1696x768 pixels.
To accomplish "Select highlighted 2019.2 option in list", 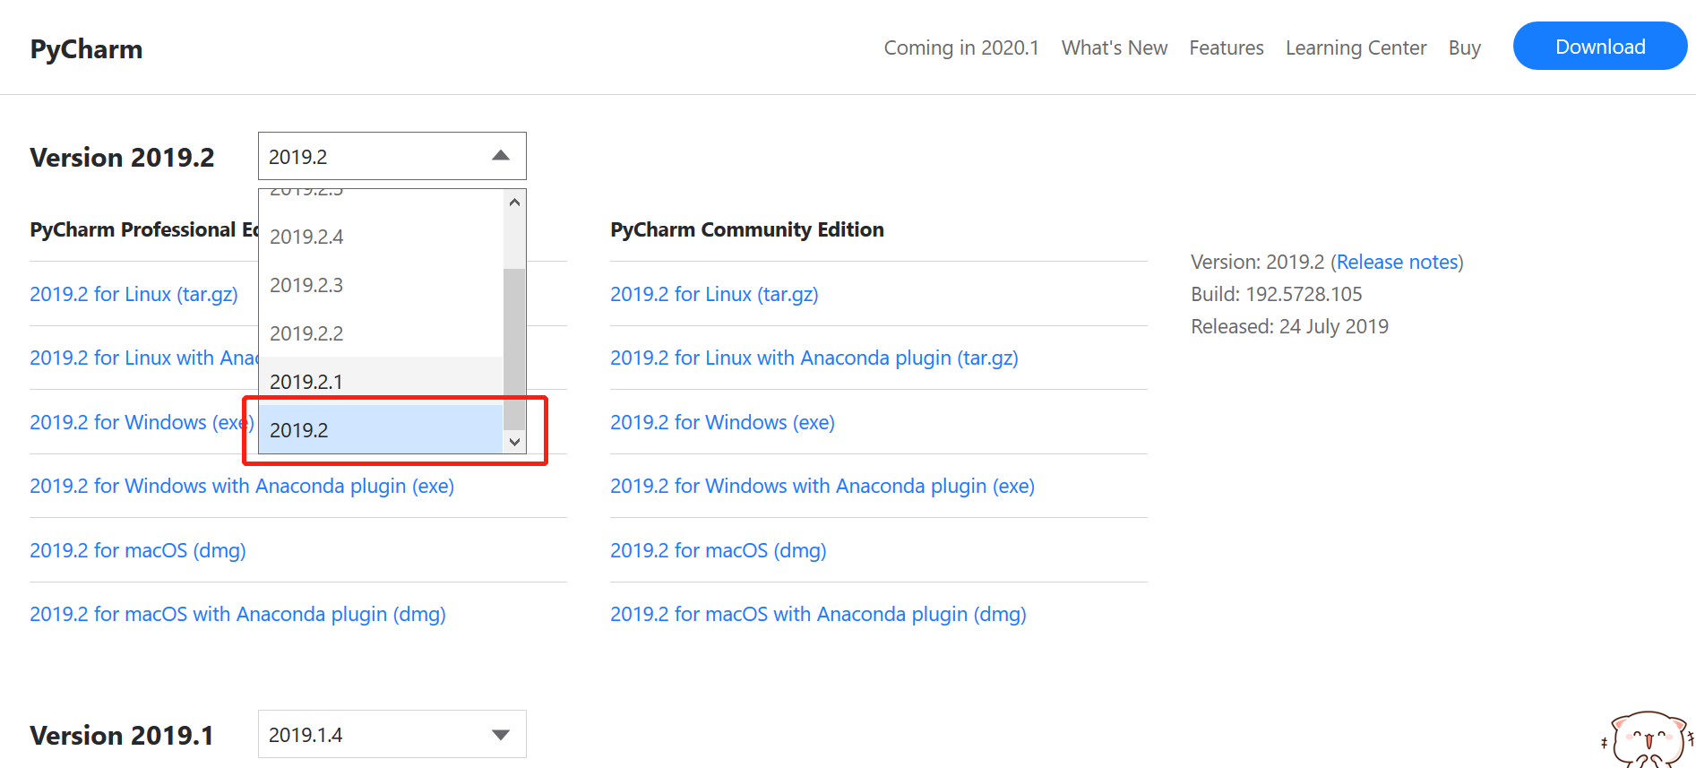I will (x=381, y=429).
